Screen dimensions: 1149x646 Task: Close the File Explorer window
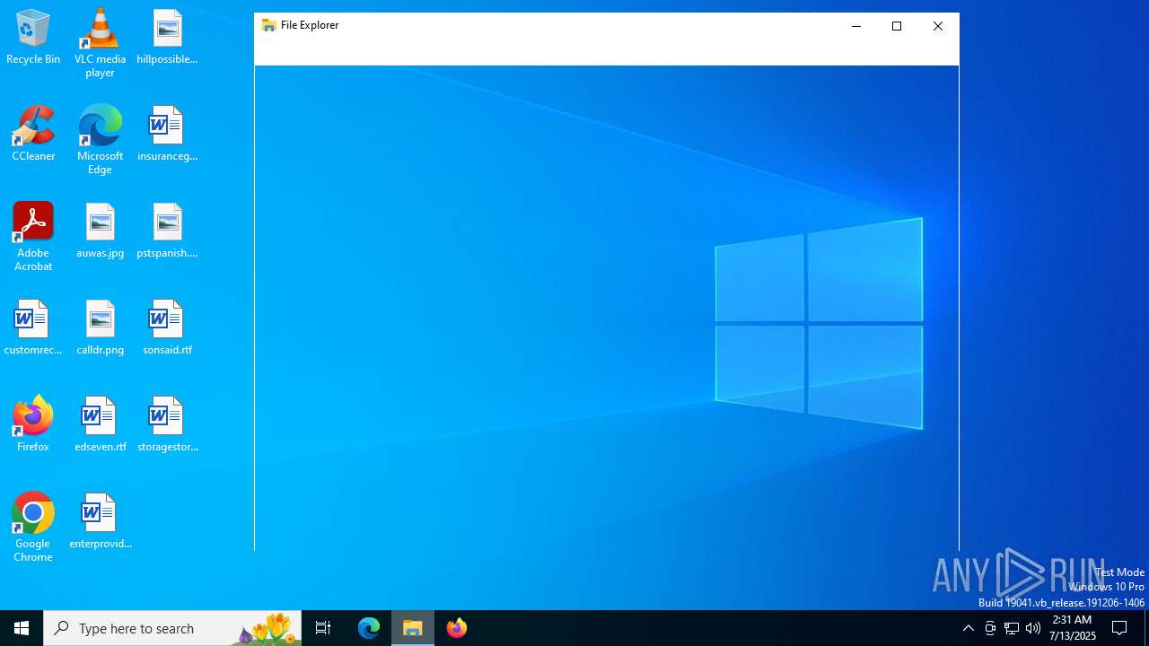tap(938, 26)
